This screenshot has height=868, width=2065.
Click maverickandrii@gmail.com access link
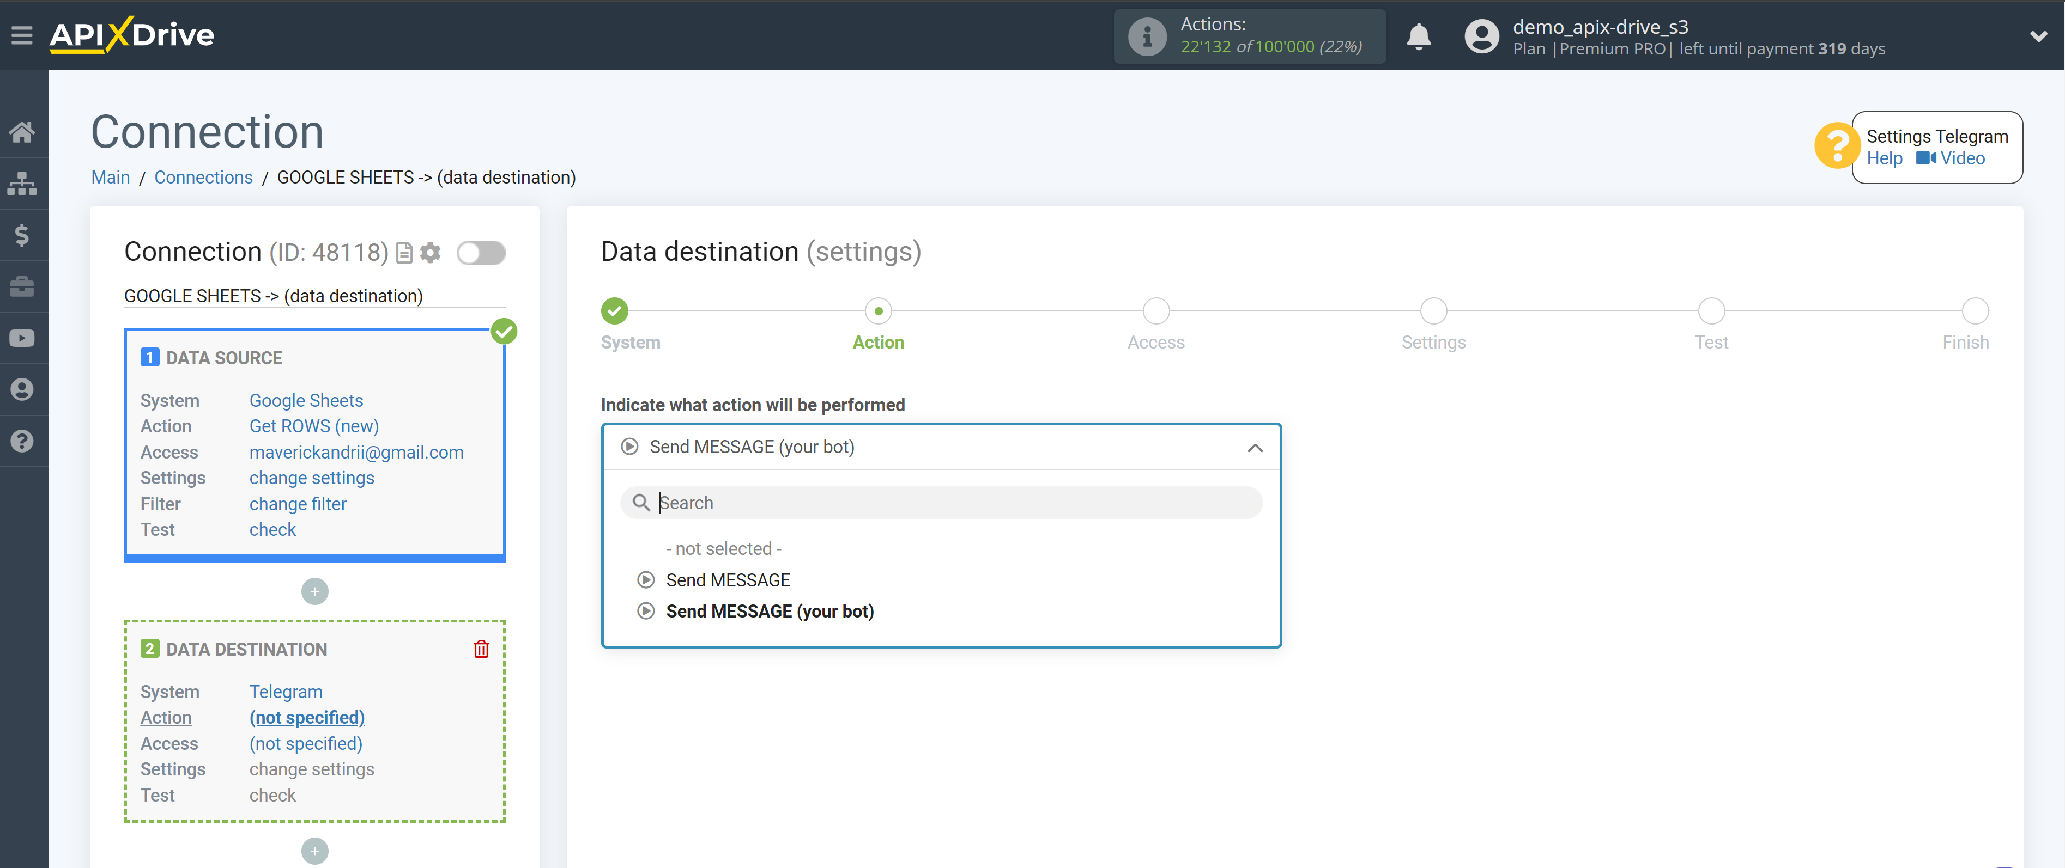357,453
